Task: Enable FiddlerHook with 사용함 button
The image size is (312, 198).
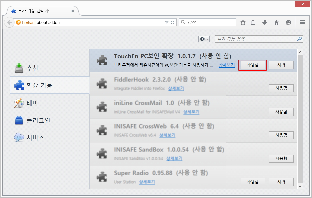Action: pos(281,88)
